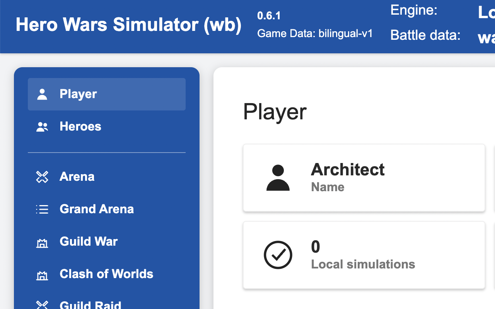Click the Clash of Worlds castle icon
The image size is (495, 309).
[x=42, y=275]
